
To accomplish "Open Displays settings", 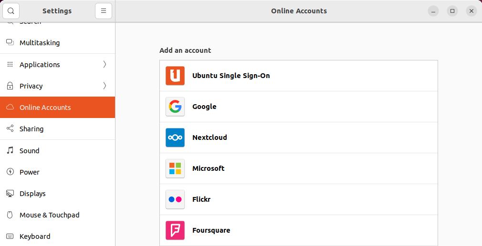I will 57,193.
